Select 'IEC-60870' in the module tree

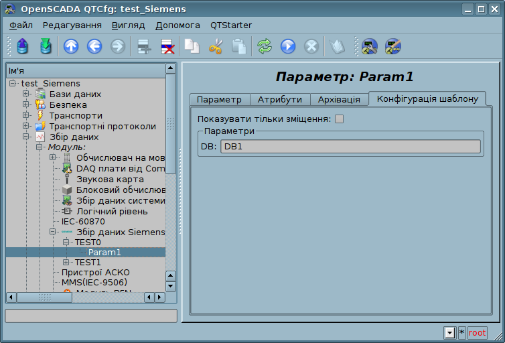tap(83, 221)
